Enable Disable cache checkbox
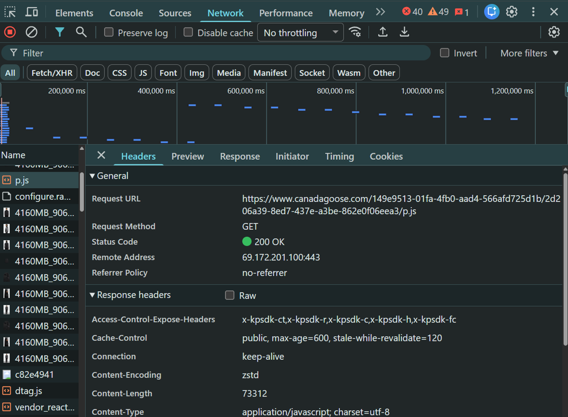This screenshot has width=568, height=417. pyautogui.click(x=188, y=32)
